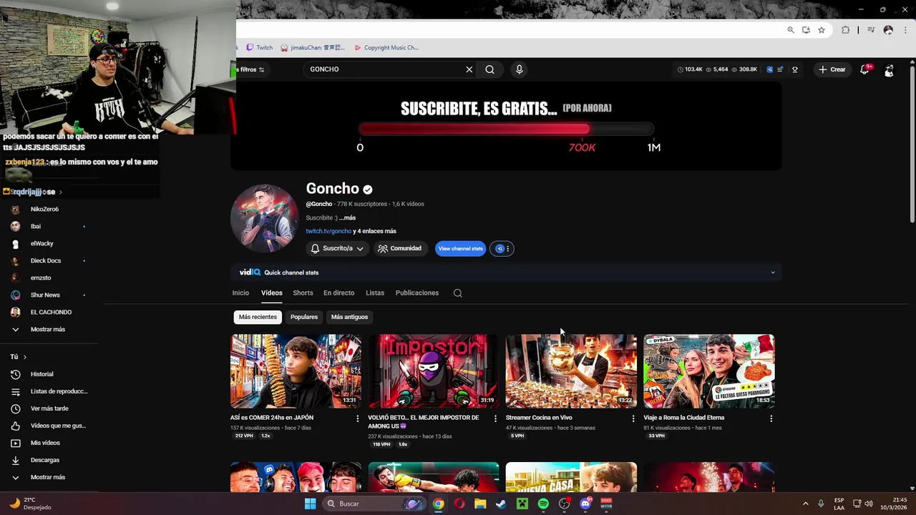Open Ver más tarde in sidebar

click(x=48, y=408)
